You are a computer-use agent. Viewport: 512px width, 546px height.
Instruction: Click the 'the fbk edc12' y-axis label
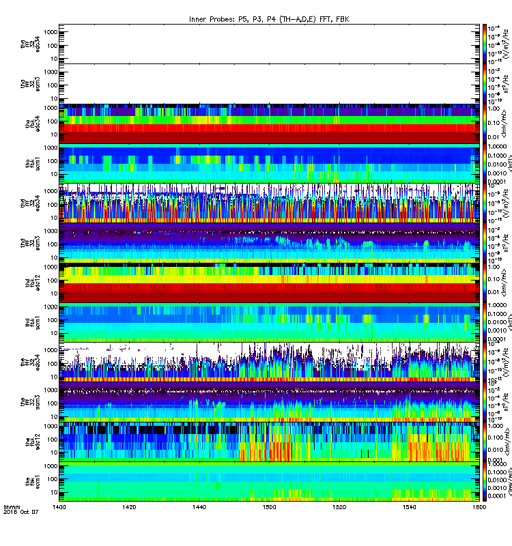click(33, 442)
